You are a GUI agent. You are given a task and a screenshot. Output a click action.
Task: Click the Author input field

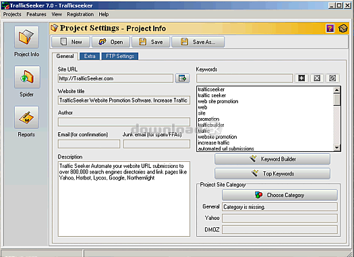click(123, 121)
